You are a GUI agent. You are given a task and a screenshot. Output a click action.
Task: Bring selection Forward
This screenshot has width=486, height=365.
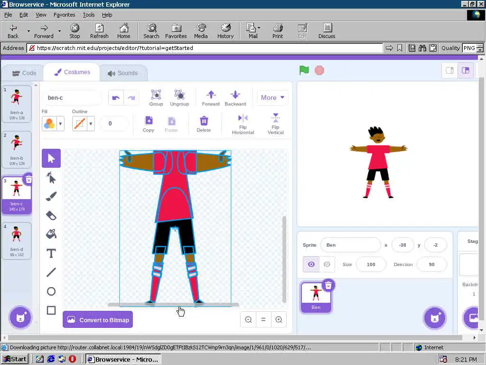[211, 98]
